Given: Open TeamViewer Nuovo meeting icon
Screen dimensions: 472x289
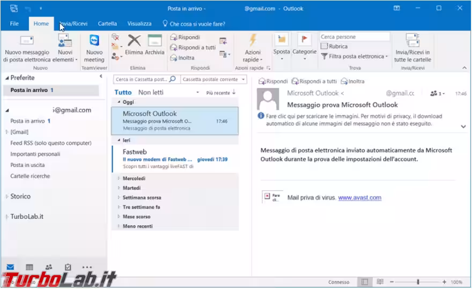Looking at the screenshot, I should point(94,42).
